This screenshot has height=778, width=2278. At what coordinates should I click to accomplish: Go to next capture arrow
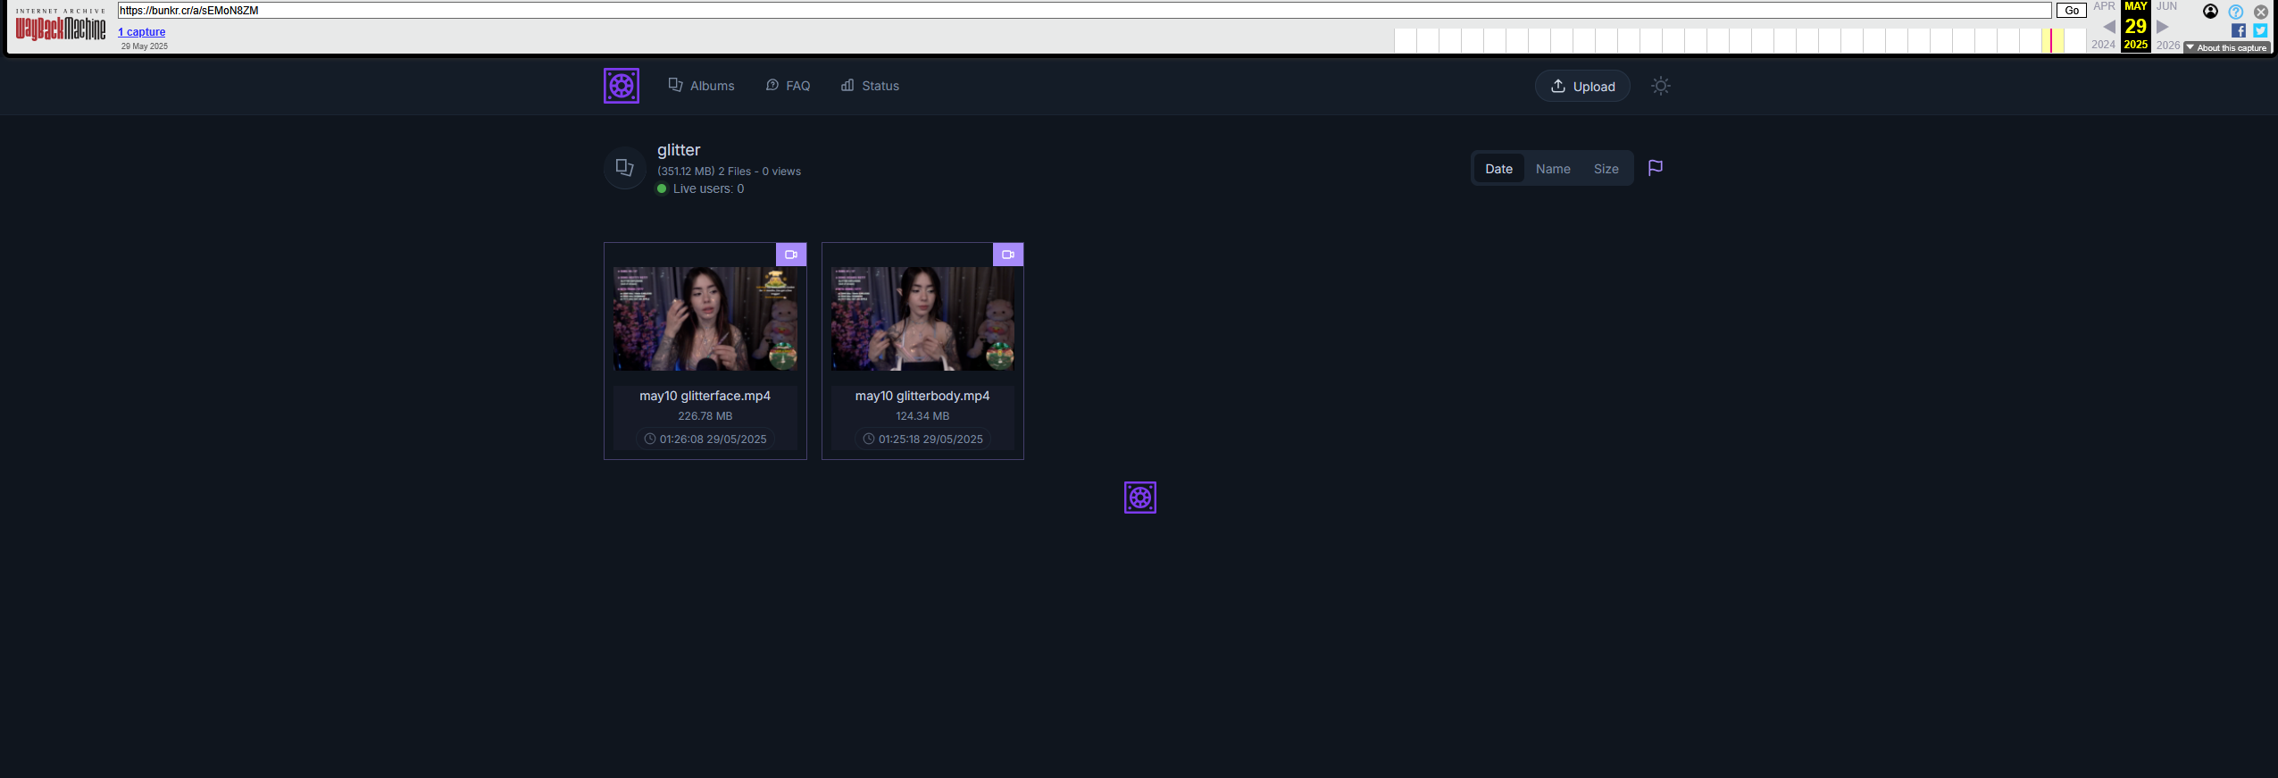pyautogui.click(x=2163, y=27)
